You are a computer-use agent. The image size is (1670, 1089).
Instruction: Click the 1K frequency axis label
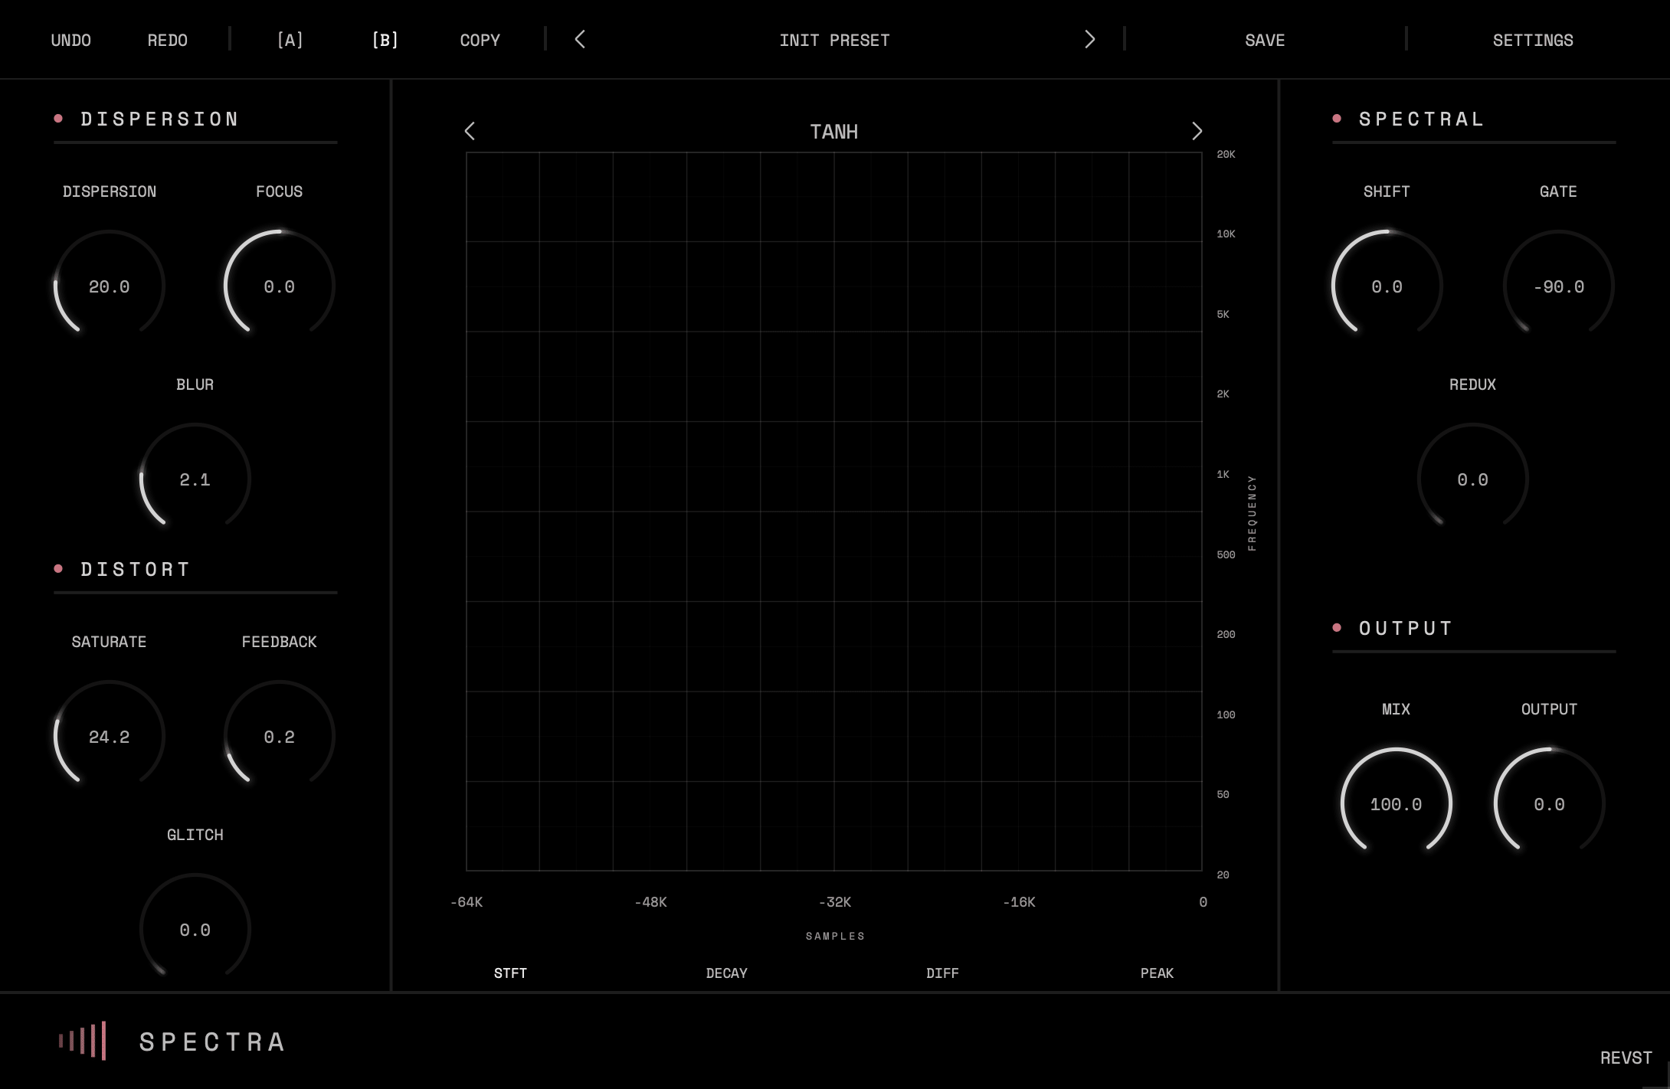point(1223,474)
